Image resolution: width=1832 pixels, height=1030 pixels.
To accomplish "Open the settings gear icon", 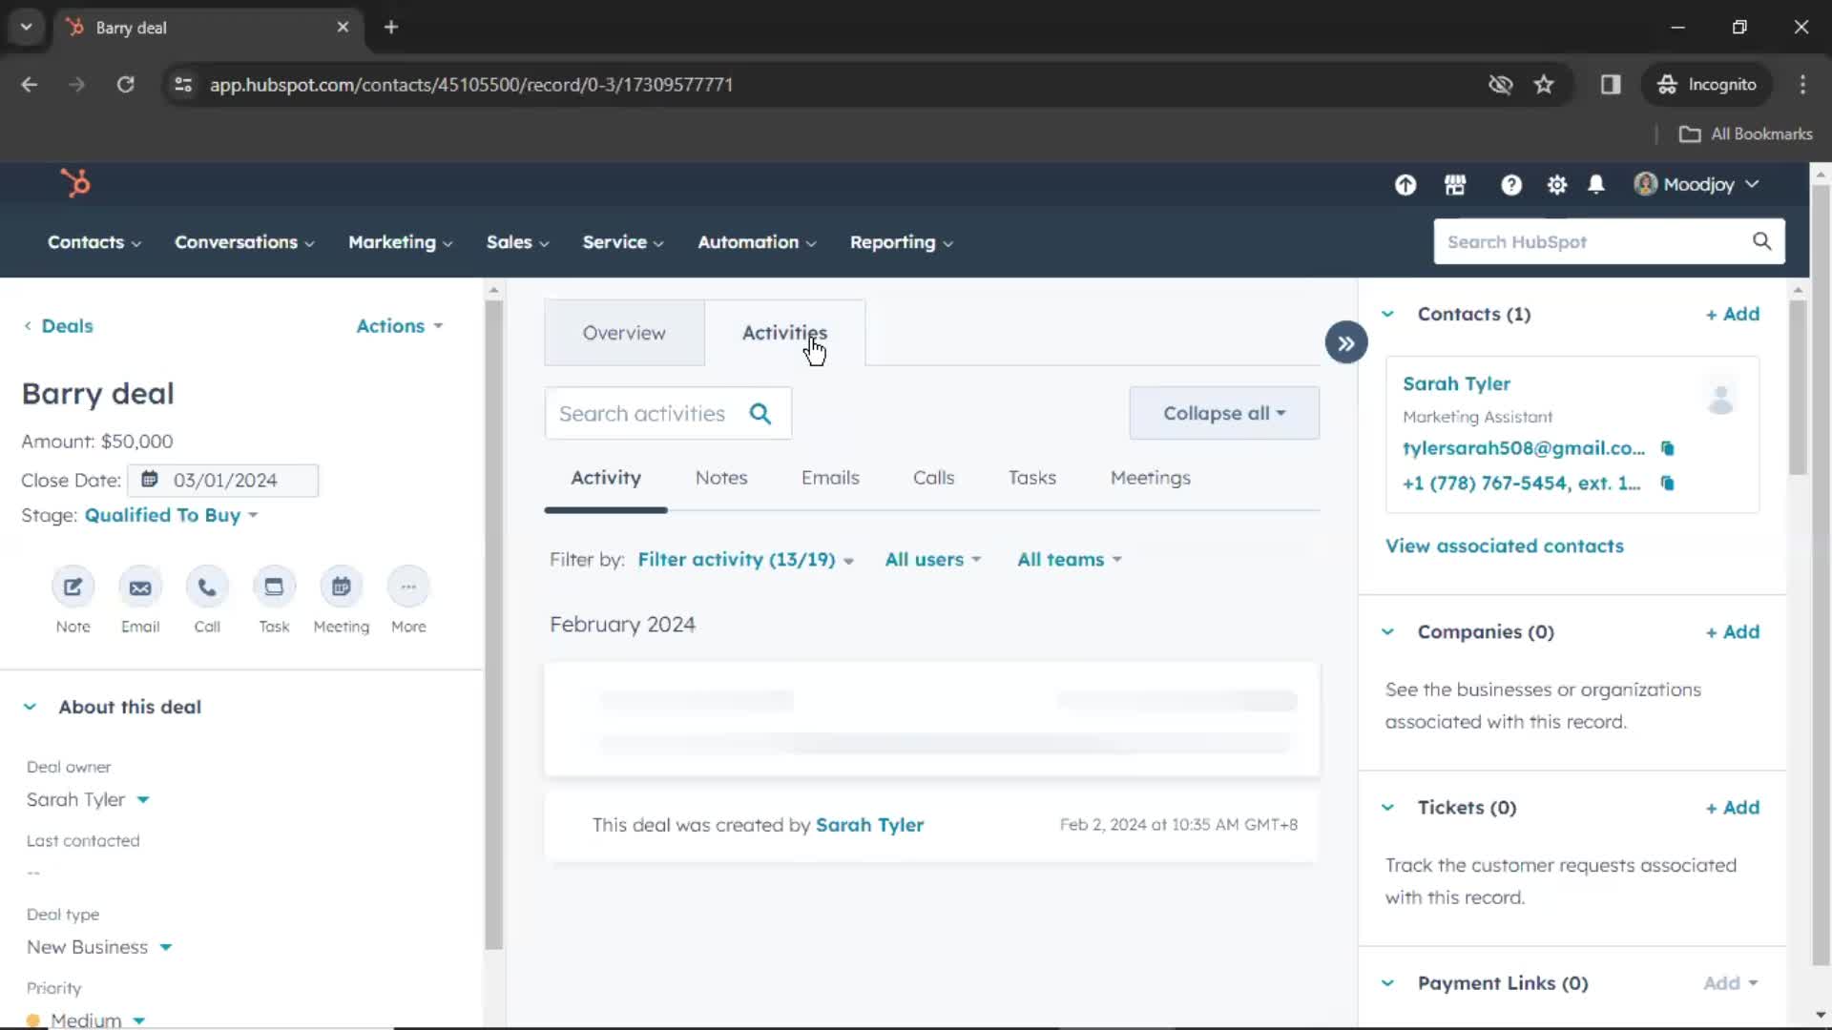I will 1557,185.
